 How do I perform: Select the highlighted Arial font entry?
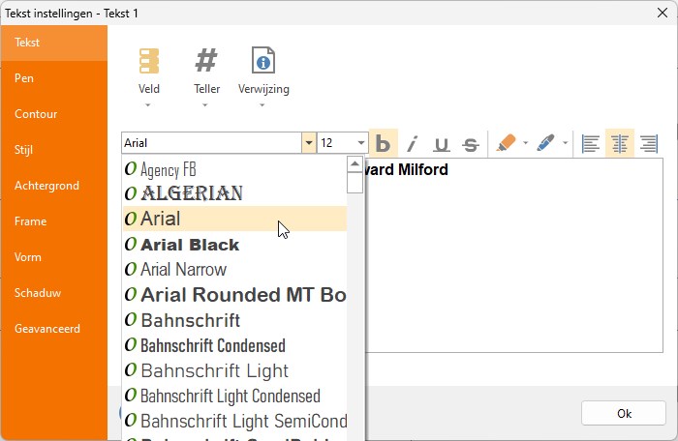point(234,219)
